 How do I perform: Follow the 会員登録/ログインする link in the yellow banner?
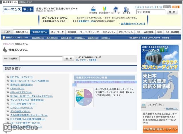click(133, 24)
